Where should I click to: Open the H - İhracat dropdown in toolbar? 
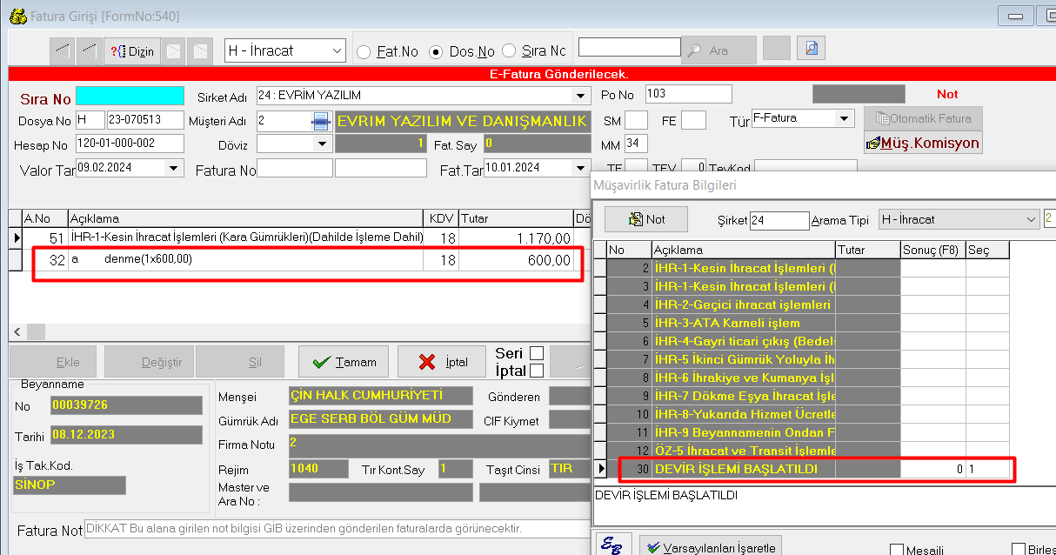338,51
